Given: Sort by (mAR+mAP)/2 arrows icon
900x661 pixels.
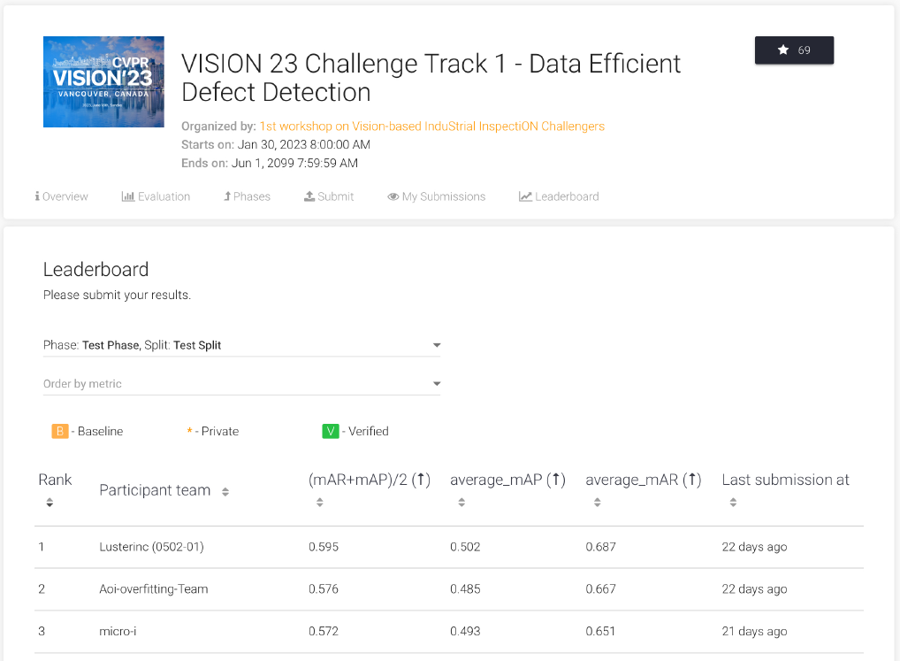Looking at the screenshot, I should click(x=320, y=503).
